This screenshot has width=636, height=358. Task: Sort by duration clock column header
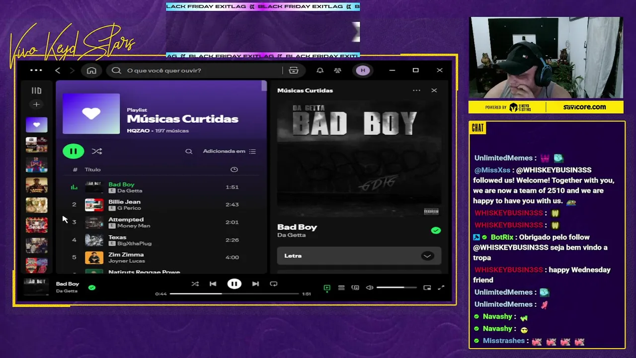pos(234,170)
